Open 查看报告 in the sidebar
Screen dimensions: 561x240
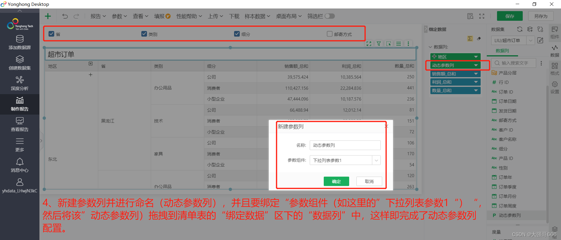click(20, 125)
